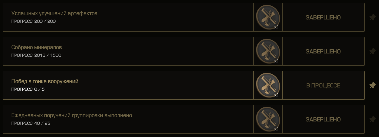
Task: Select the 'Собрано минералов' title
Action: (x=37, y=47)
